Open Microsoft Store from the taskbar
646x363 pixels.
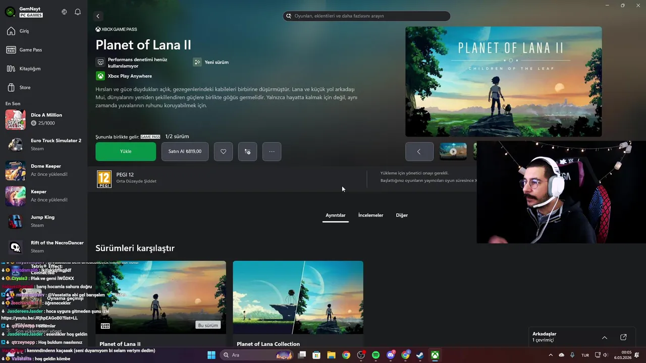coord(316,355)
